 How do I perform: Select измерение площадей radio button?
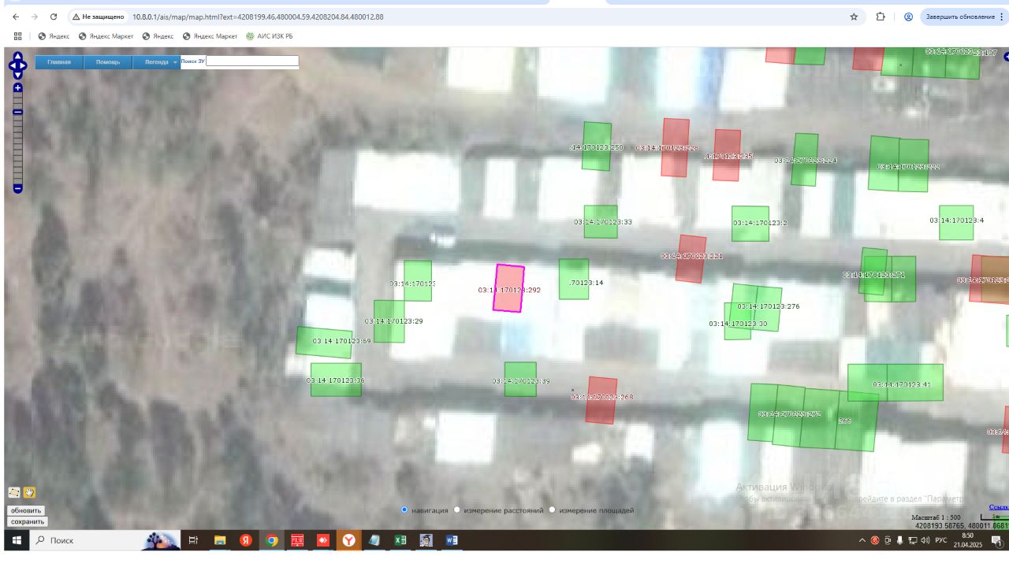click(552, 510)
